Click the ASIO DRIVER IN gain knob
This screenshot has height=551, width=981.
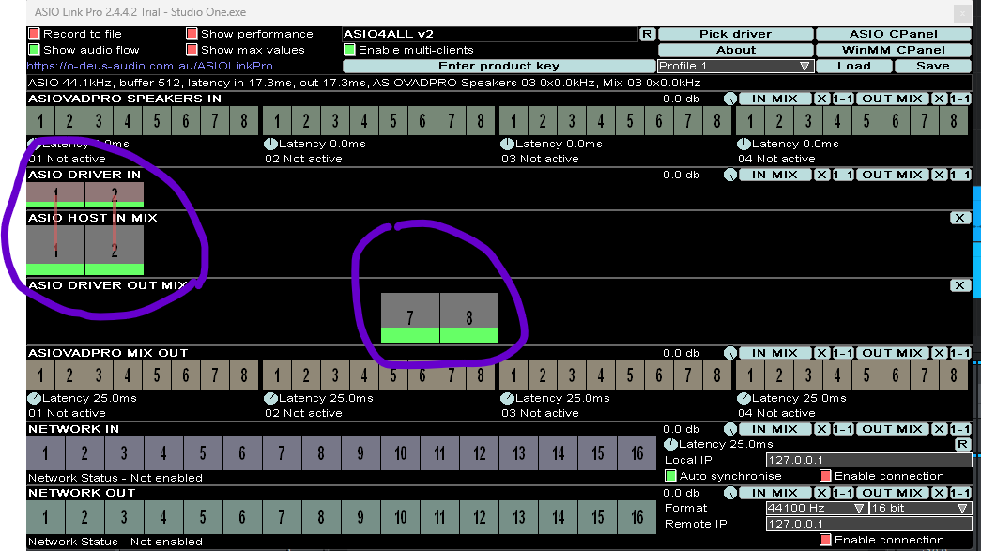click(730, 176)
